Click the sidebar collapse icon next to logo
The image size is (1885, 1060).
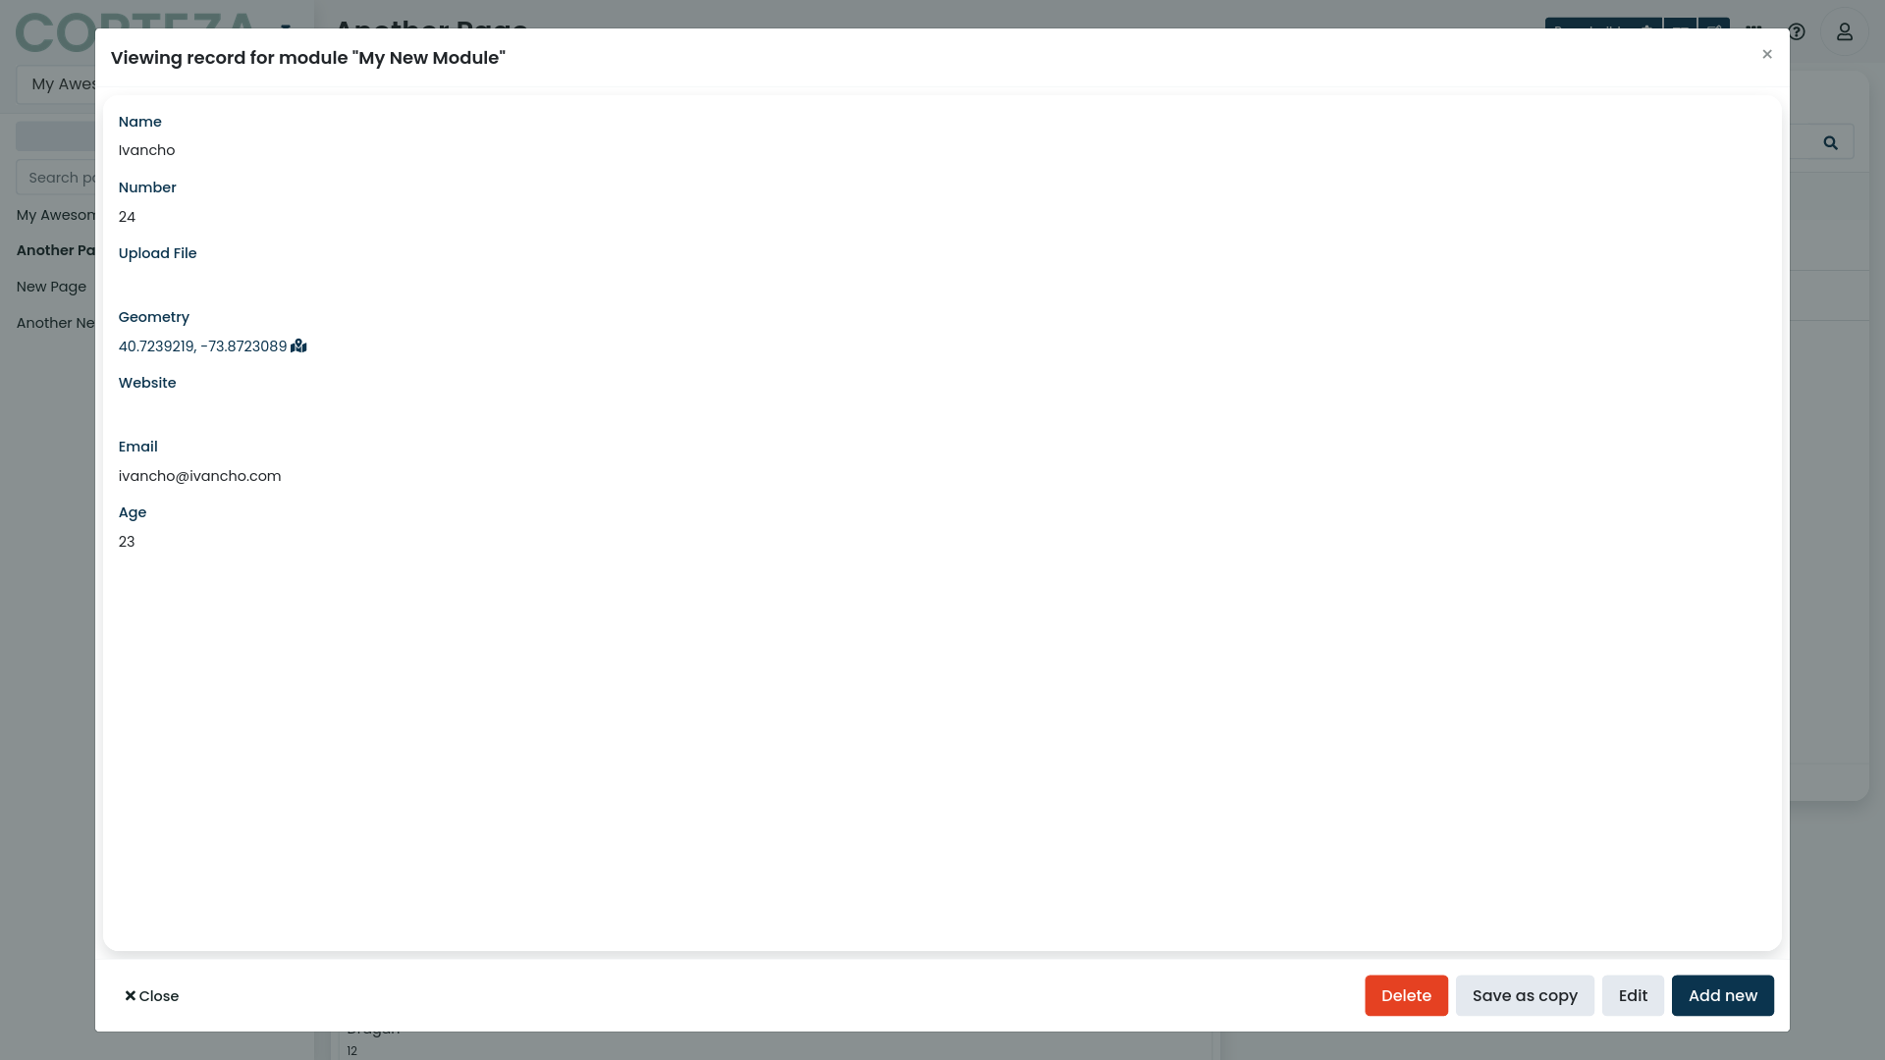coord(284,29)
